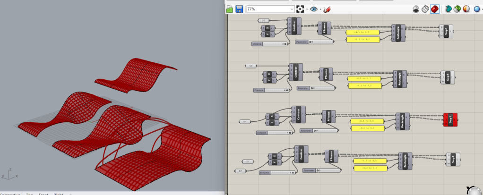Click the Save document floppy icon
Viewport: 483px width, 195px height.
239,9
